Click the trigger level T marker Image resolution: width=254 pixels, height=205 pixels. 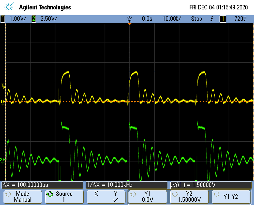pyautogui.click(x=3, y=86)
